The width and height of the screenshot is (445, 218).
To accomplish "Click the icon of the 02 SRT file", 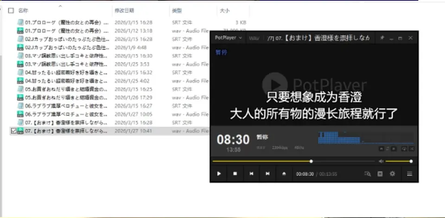I will [x=20, y=39].
